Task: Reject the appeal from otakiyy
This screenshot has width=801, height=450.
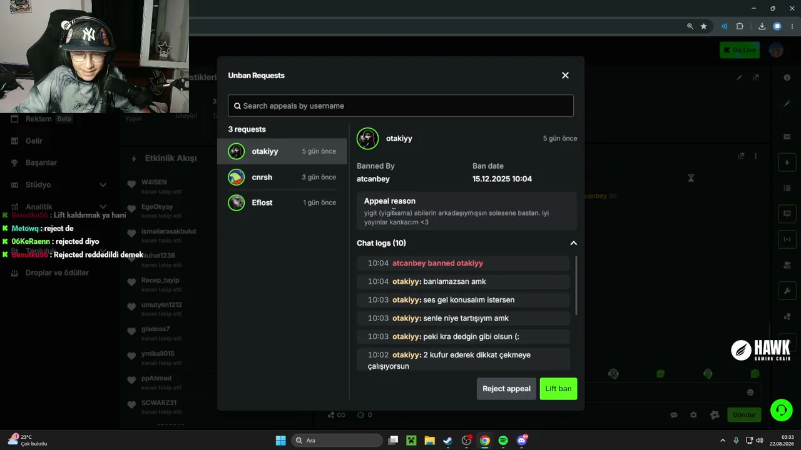Action: pos(506,389)
